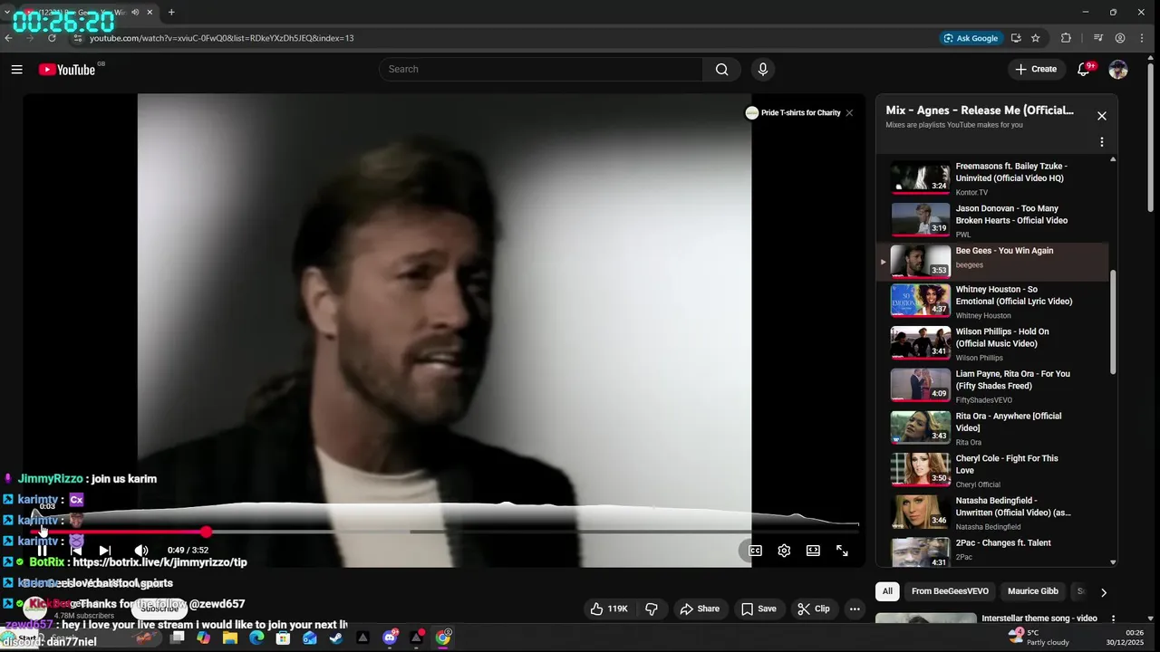Viewport: 1160px width, 652px height.
Task: Subscribe to the channel
Action: [x=159, y=609]
